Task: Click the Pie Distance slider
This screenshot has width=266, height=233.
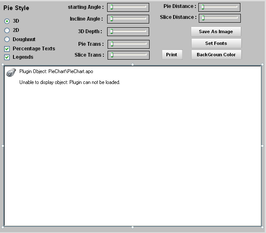Action: (219, 7)
